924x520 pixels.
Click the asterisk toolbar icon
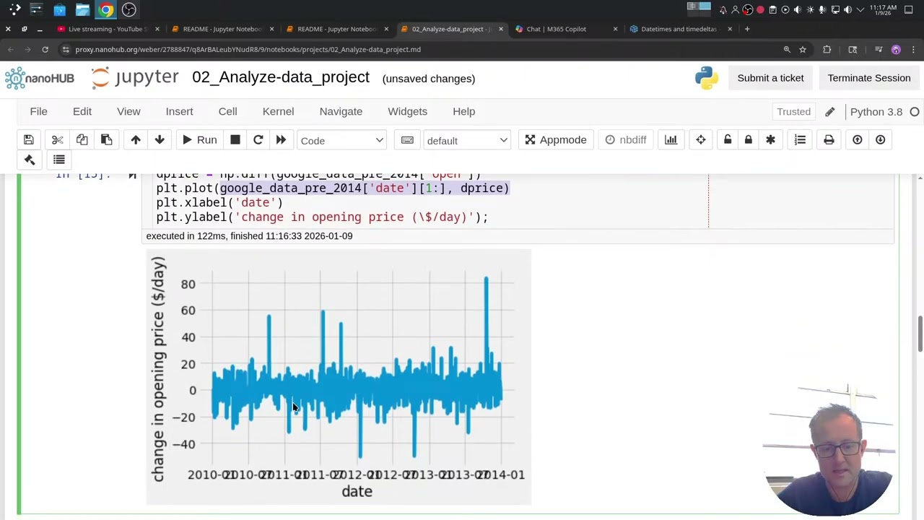click(770, 140)
